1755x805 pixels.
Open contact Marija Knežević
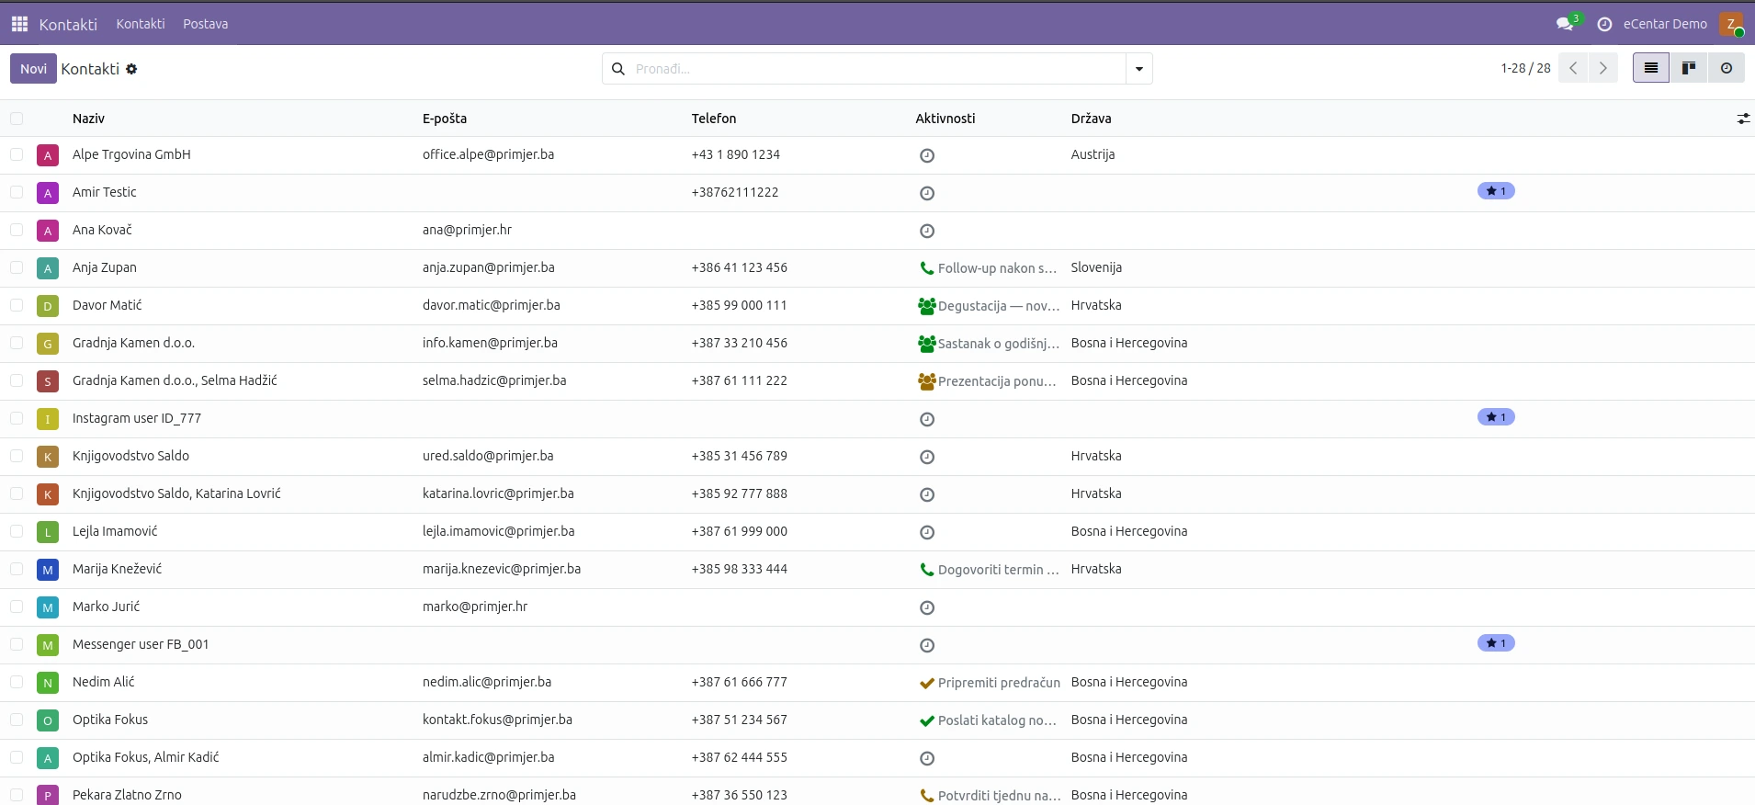click(x=117, y=569)
